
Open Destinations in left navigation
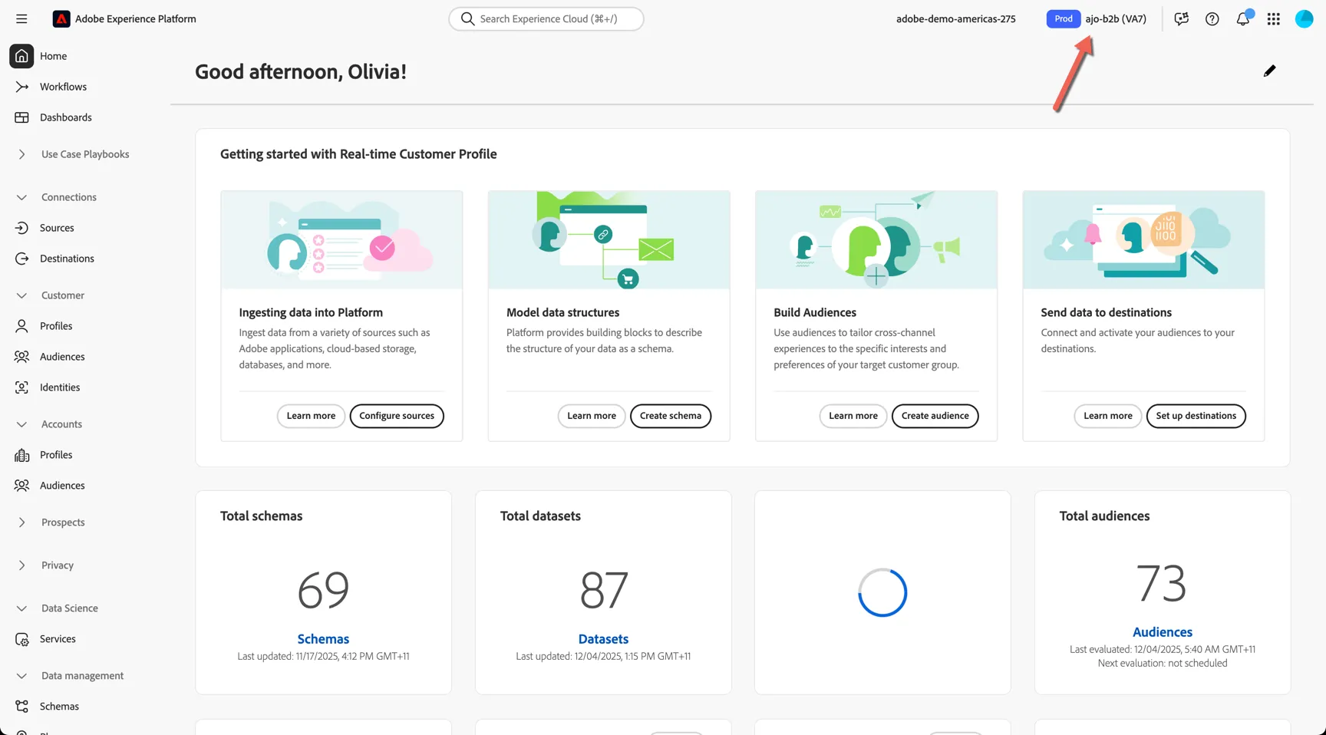pyautogui.click(x=67, y=259)
